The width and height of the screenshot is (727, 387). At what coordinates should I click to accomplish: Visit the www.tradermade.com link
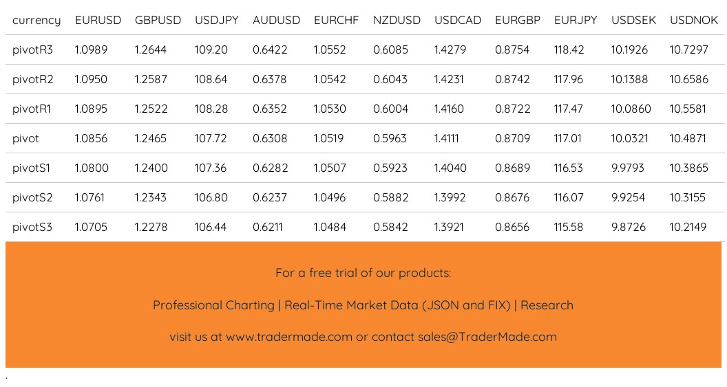coord(289,337)
